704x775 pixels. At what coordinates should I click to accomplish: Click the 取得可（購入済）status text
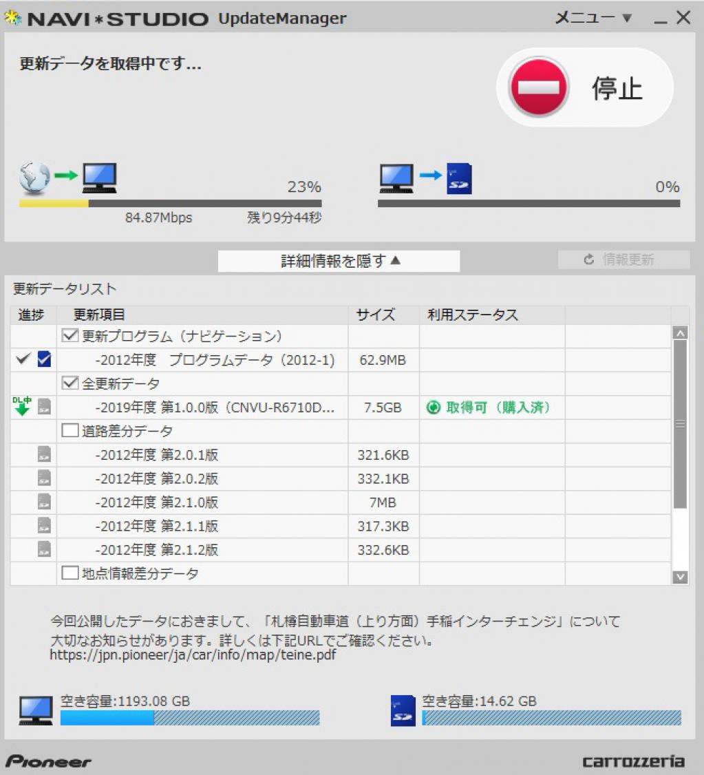498,407
